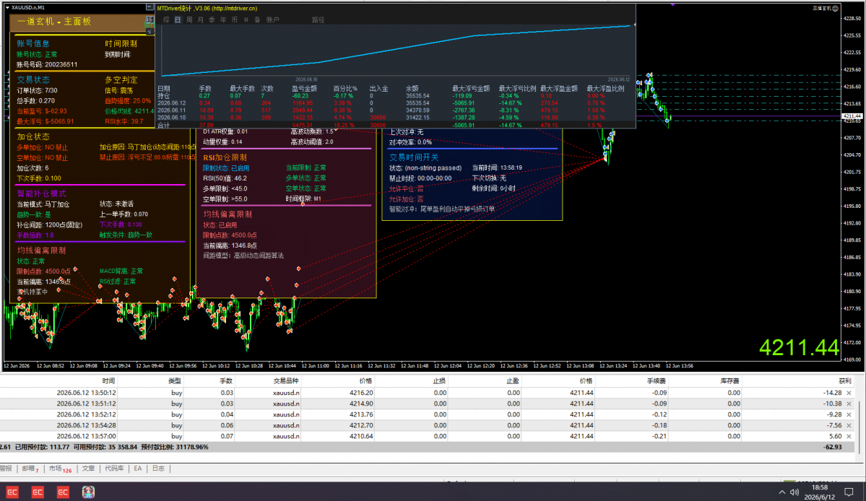Sort orders by 时间 column header
866x501 pixels.
pos(58,380)
